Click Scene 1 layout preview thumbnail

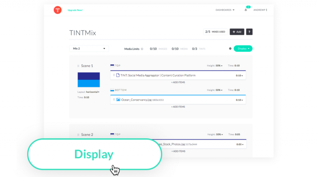click(x=89, y=80)
